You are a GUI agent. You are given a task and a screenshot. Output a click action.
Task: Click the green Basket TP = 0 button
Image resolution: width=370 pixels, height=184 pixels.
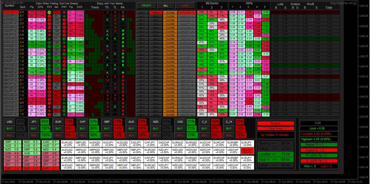point(319,145)
